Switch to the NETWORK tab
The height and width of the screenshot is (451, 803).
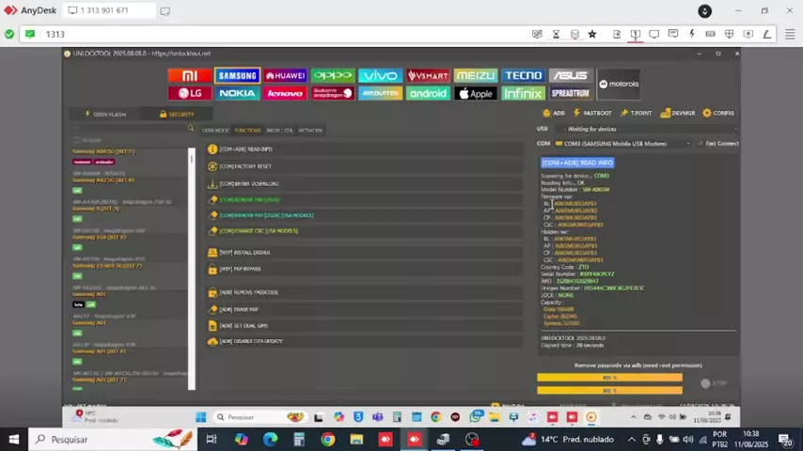[310, 131]
